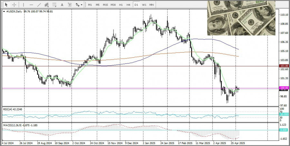Select the D1 daily timeframe
Image resolution: width=290 pixels, height=146 pixels.
pyautogui.click(x=136, y=5)
